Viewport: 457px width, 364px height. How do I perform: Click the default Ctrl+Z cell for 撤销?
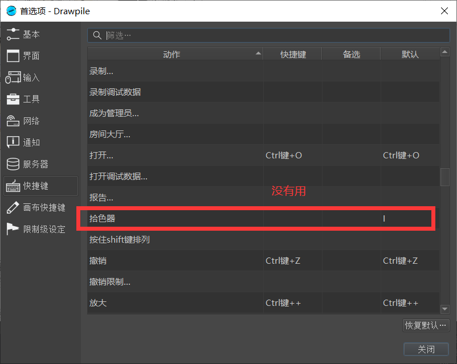pyautogui.click(x=410, y=260)
